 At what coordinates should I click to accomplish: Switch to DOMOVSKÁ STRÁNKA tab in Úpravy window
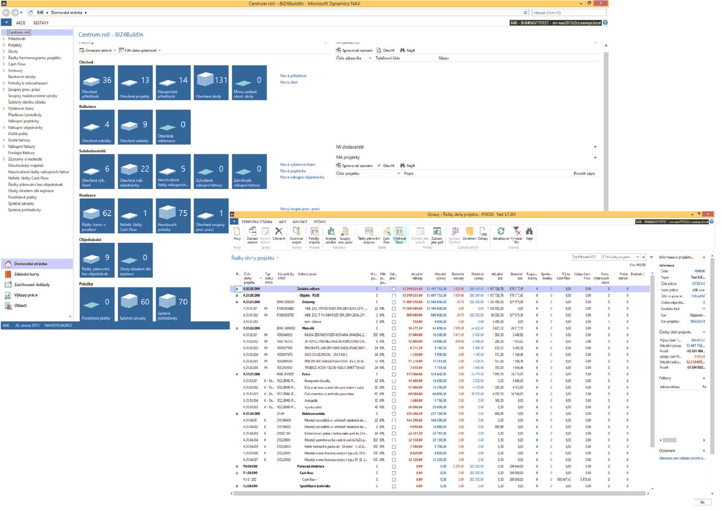257,222
